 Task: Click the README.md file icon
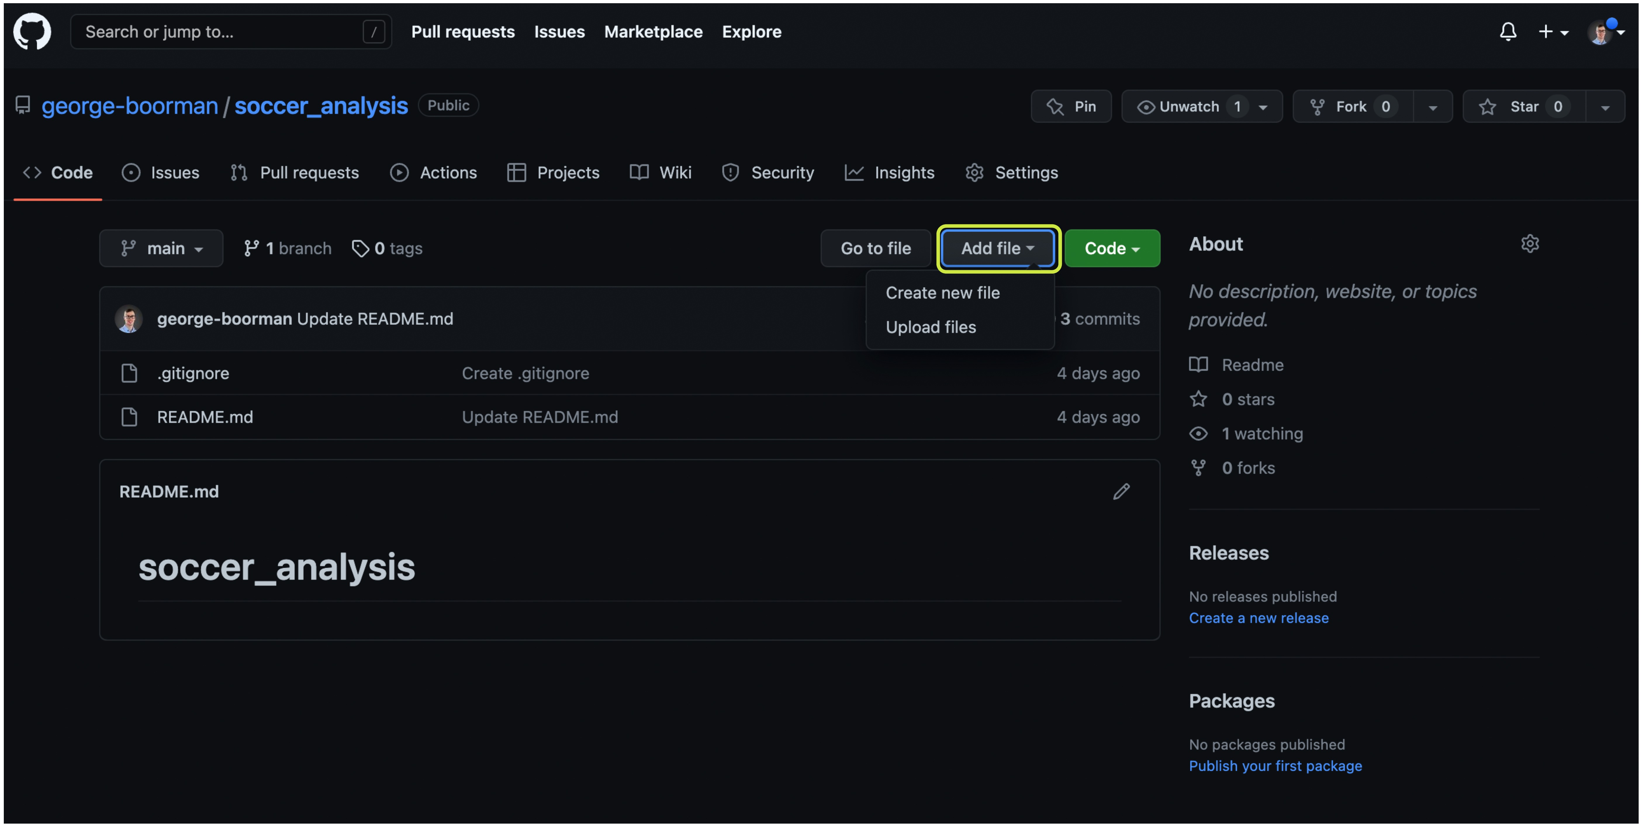pyautogui.click(x=129, y=417)
